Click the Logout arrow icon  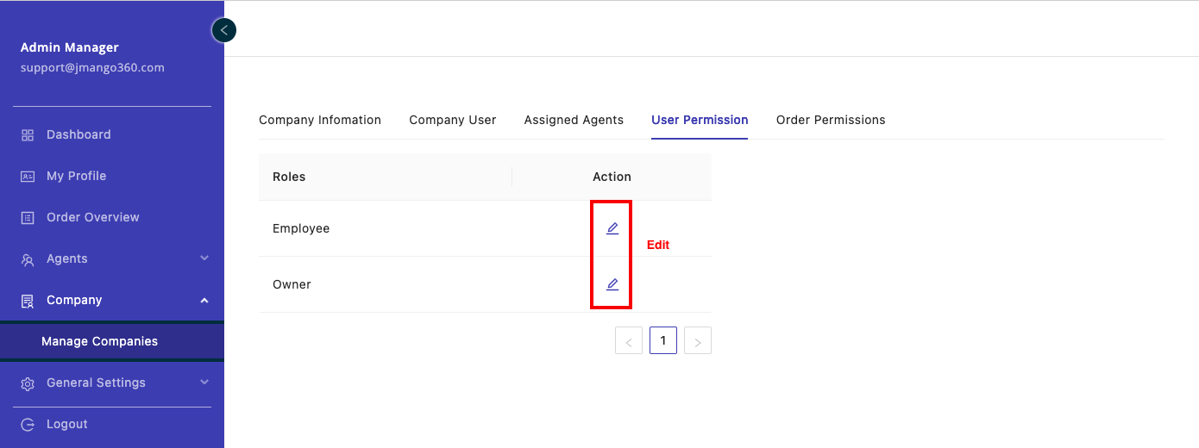pos(28,425)
